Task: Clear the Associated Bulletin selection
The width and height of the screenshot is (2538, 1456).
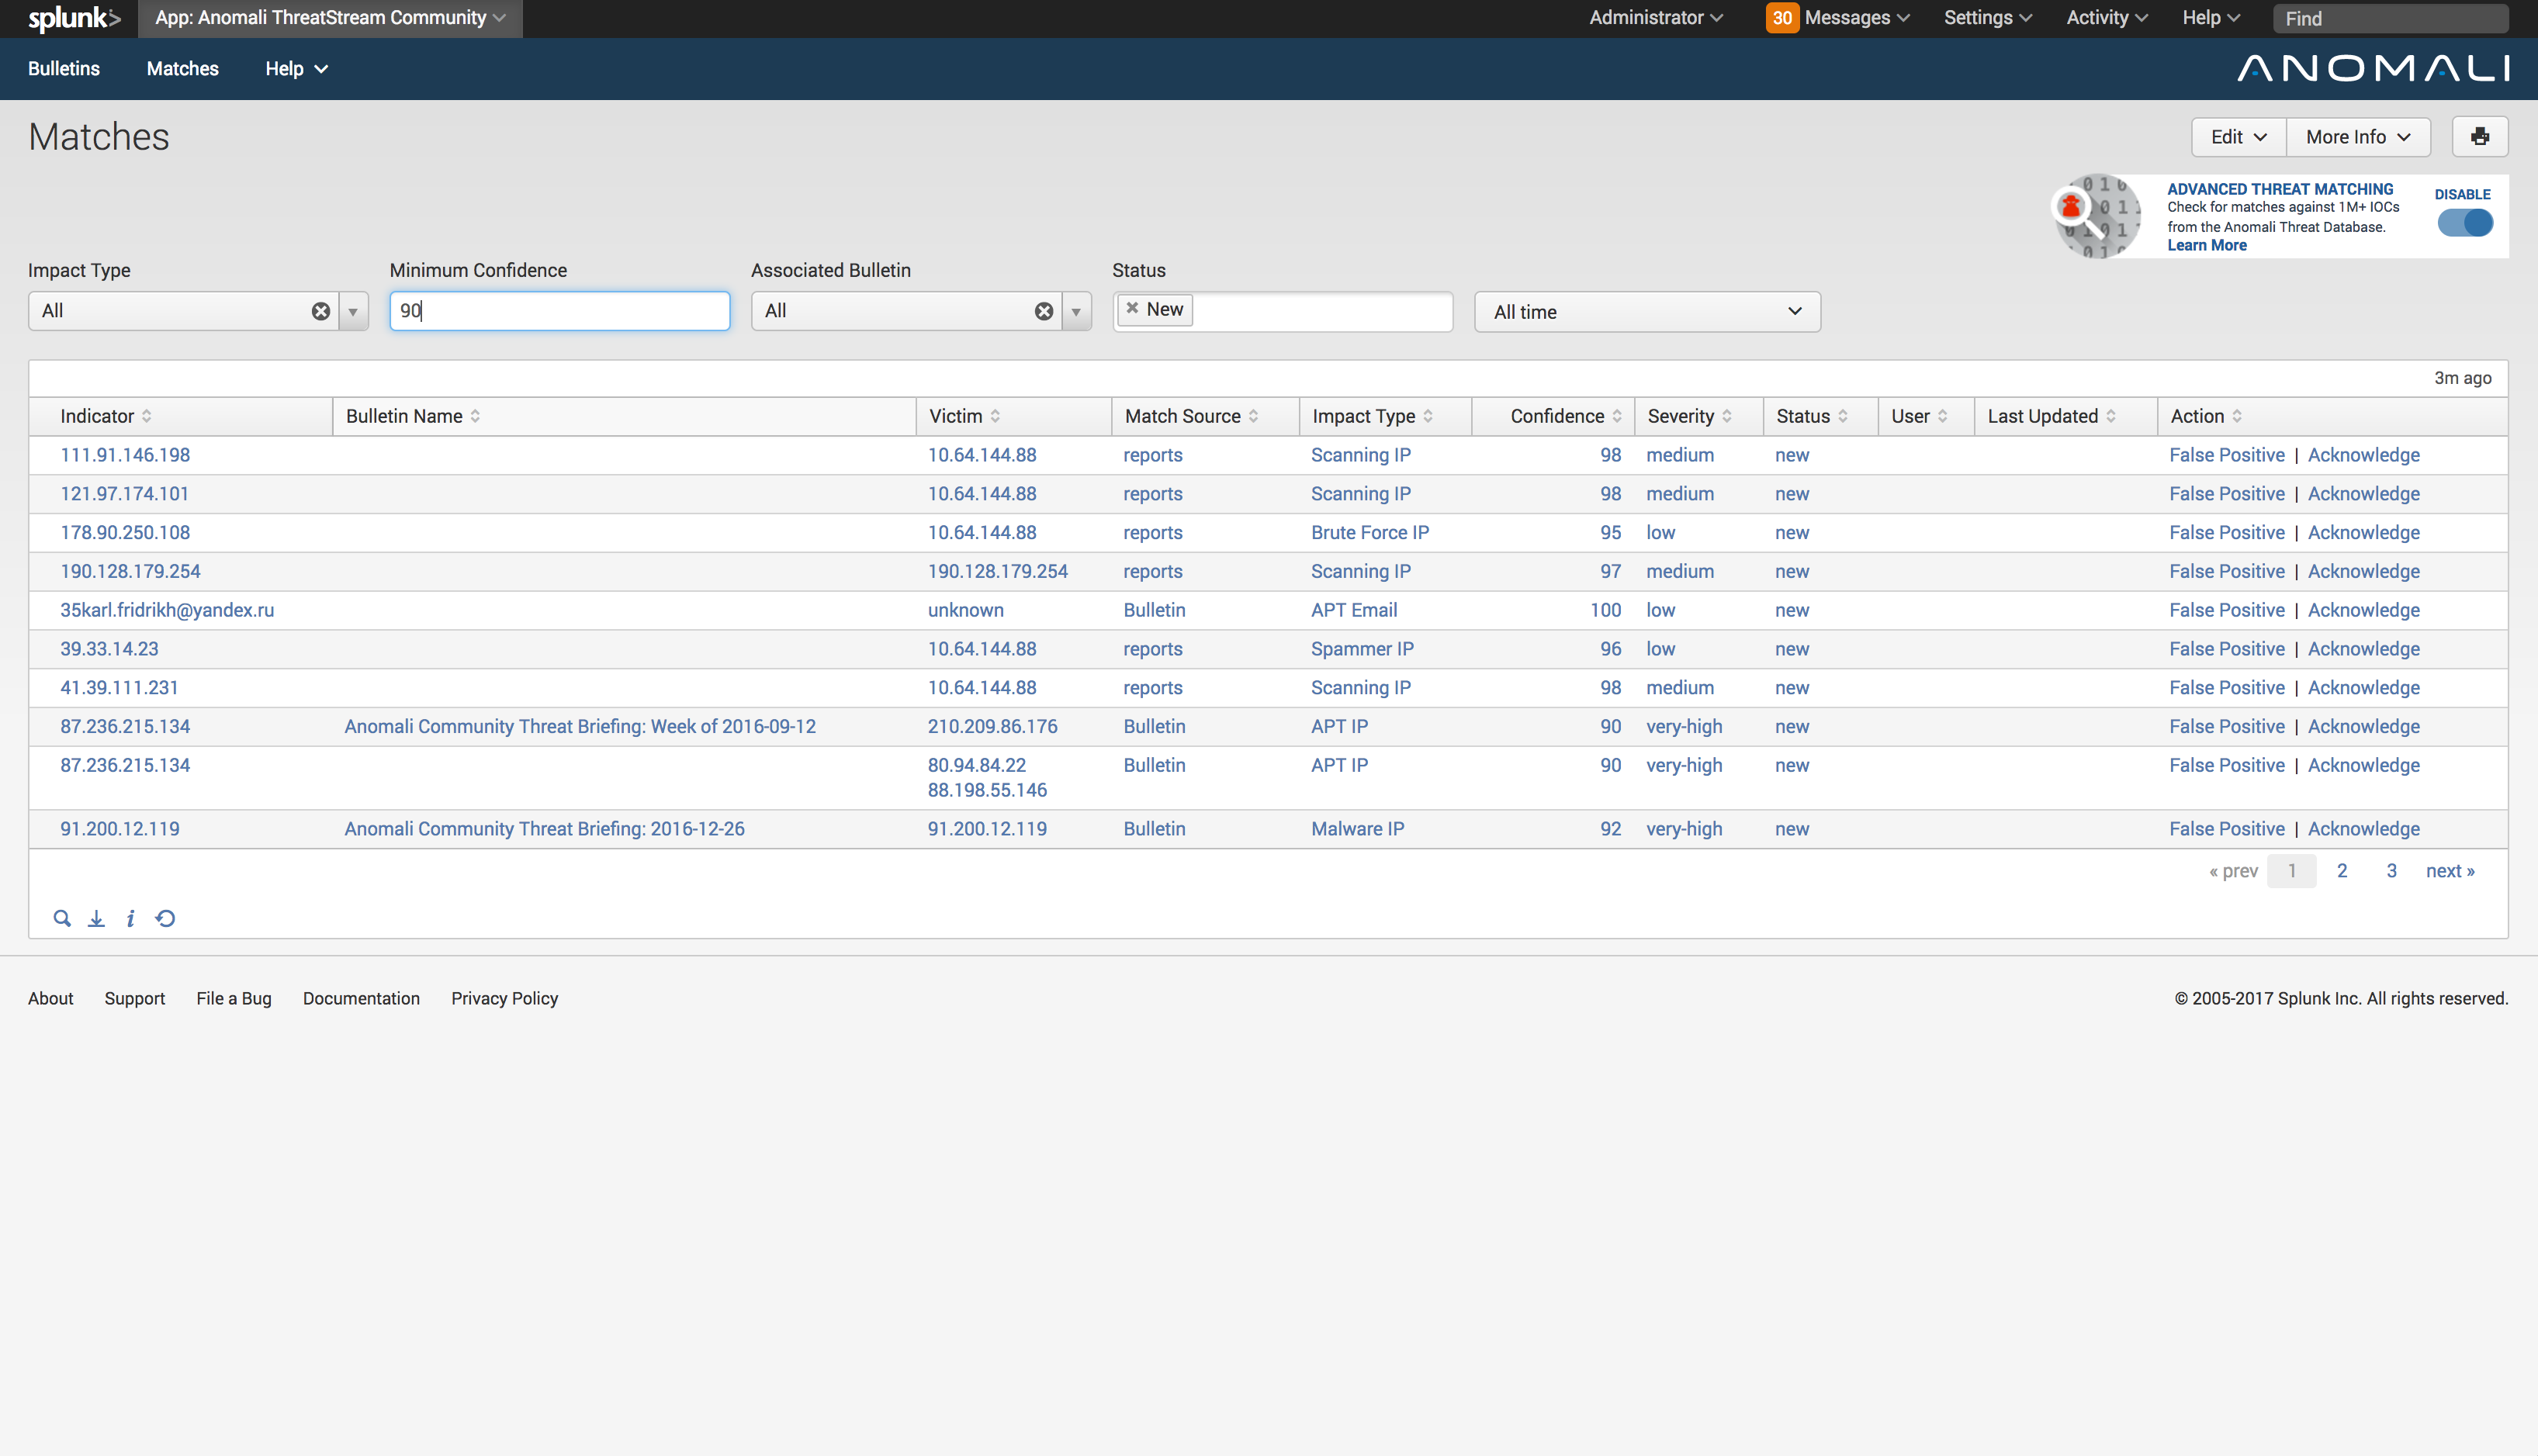Action: pos(1043,311)
